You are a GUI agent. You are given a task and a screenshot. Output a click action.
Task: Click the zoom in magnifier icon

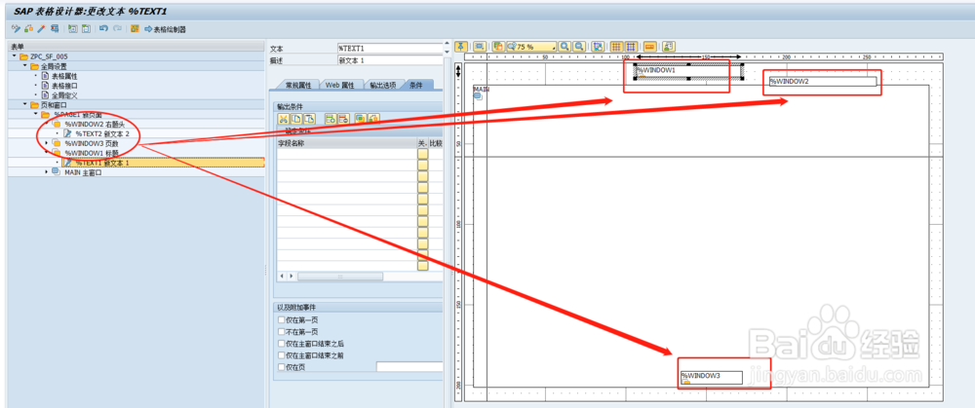[x=565, y=47]
